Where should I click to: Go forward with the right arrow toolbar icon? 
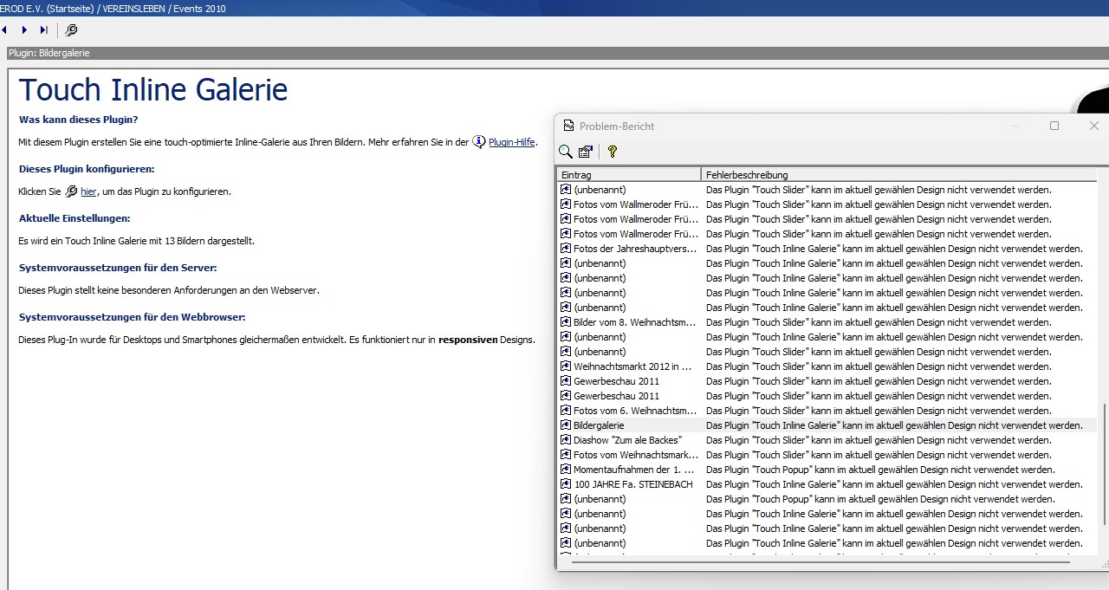click(x=24, y=30)
